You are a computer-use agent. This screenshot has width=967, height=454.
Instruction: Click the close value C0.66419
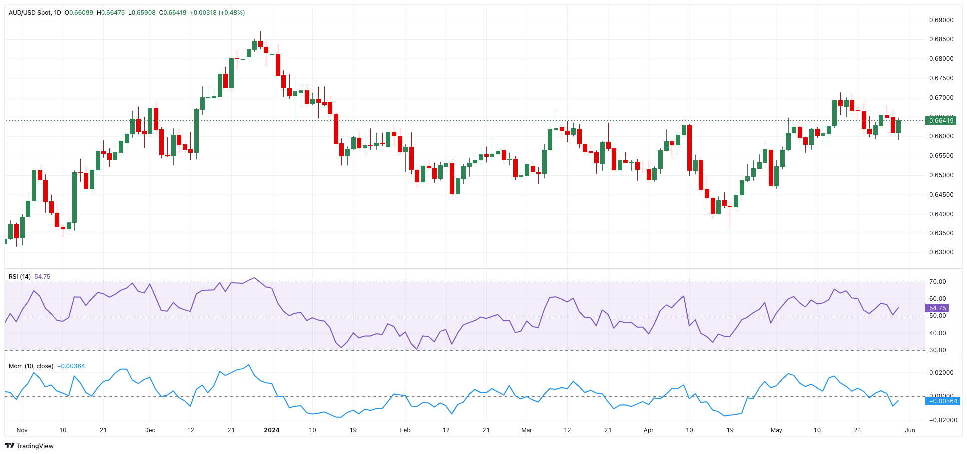coord(173,13)
